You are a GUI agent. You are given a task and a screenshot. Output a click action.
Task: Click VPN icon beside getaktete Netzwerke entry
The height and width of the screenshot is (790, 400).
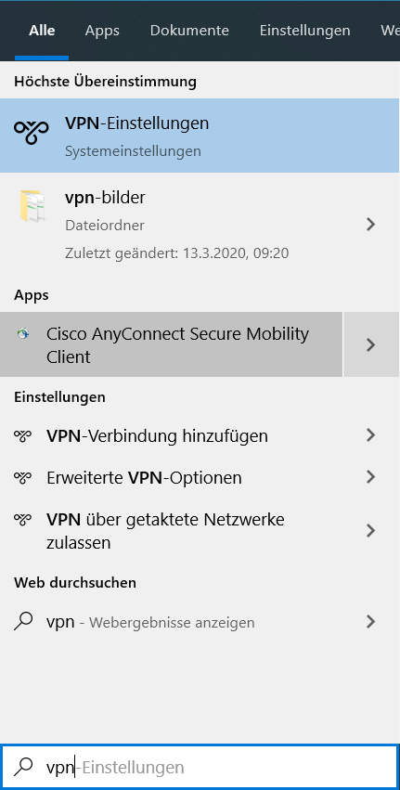(x=22, y=518)
